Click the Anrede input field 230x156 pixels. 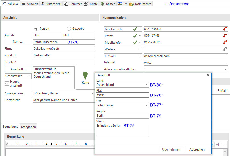47,35
